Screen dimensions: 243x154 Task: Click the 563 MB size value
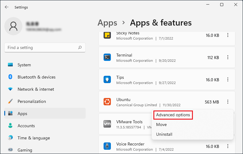pos(212,102)
